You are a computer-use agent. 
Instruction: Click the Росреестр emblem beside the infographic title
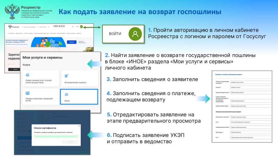[12, 11]
